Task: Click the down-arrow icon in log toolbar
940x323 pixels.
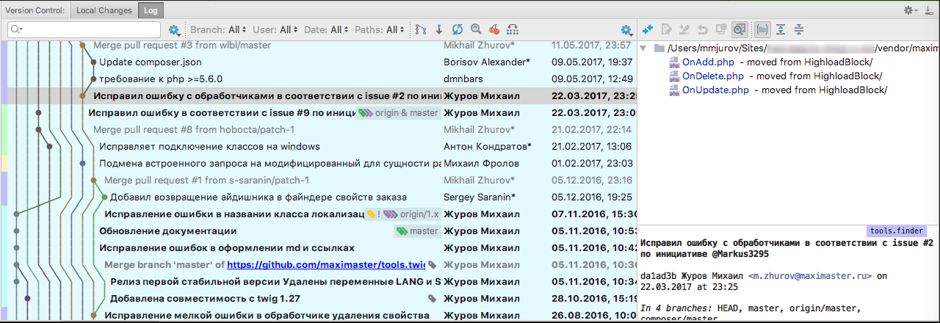Action: pos(439,29)
